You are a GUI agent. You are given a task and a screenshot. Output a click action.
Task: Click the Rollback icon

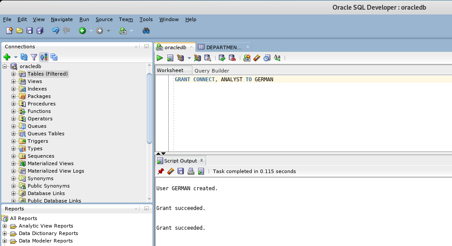click(232, 58)
